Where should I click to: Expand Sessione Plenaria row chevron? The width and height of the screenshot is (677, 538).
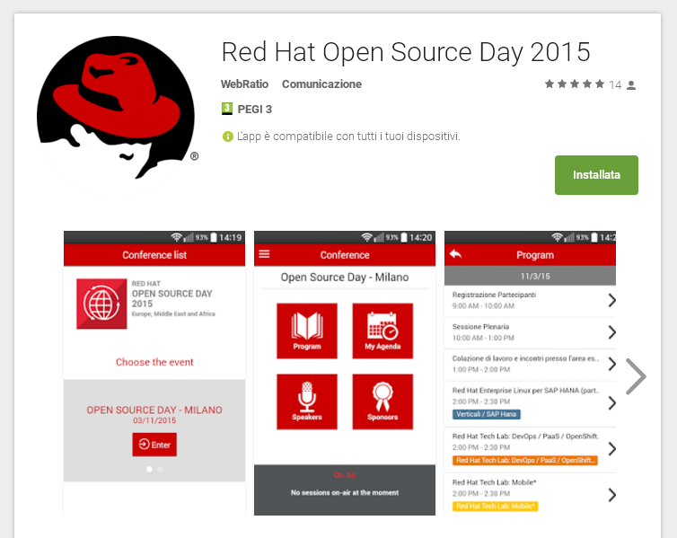(611, 332)
